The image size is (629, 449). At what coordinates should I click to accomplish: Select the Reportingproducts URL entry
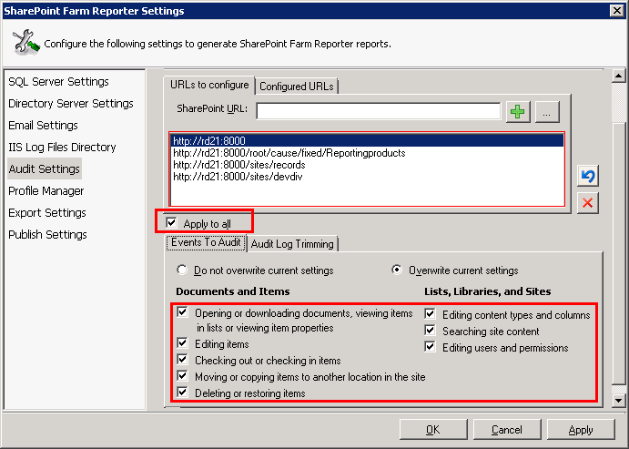[x=368, y=153]
